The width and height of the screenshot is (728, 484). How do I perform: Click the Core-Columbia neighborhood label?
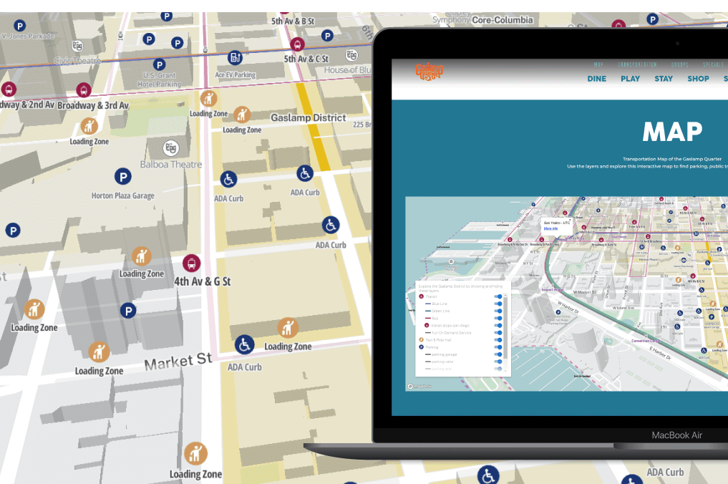coord(503,20)
